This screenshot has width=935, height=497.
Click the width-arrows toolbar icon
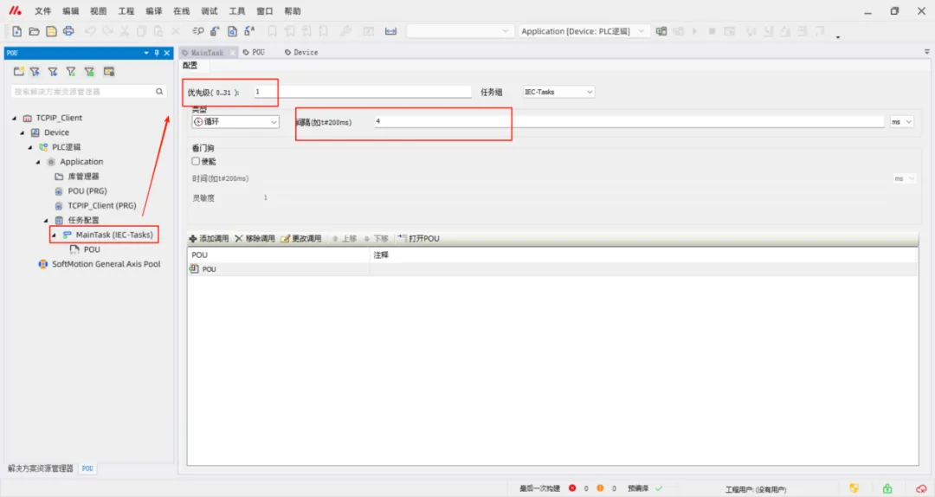click(390, 31)
